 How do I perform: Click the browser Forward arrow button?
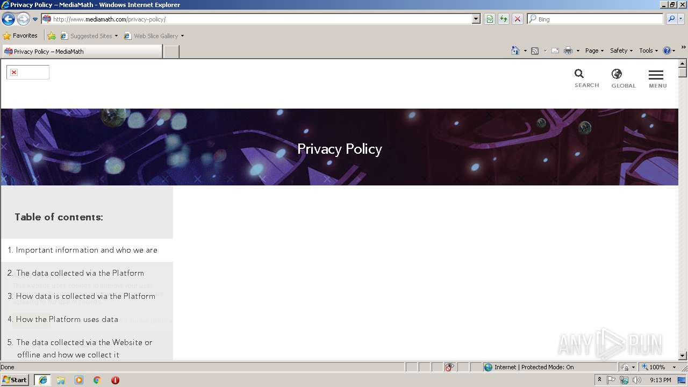23,19
